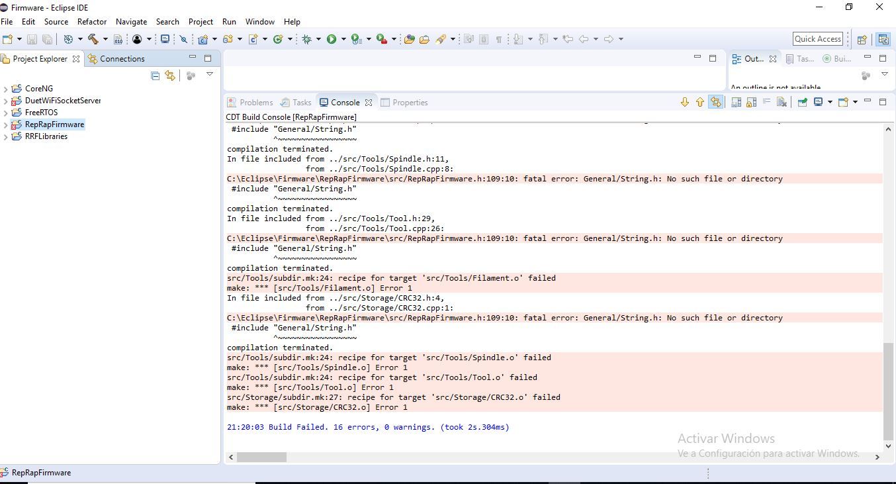Click the horizontal scrollbar right arrow
The height and width of the screenshot is (484, 896).
tap(877, 457)
